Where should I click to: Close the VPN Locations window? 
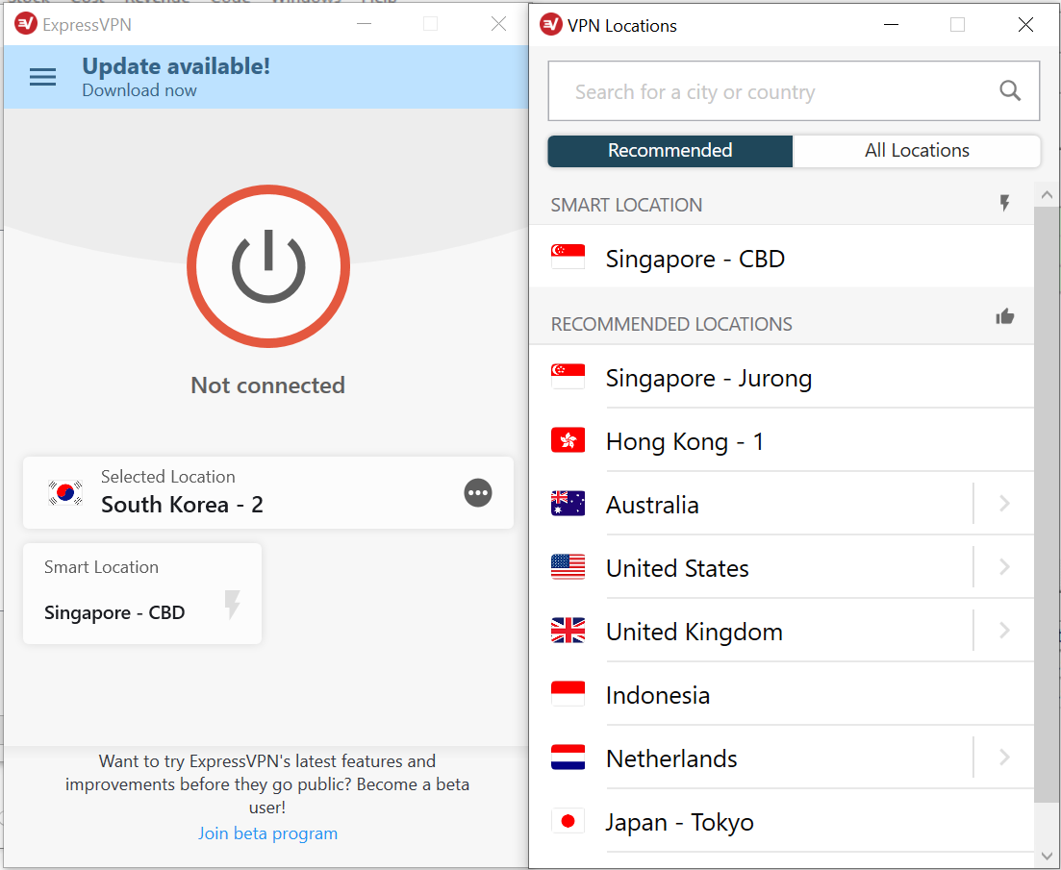point(1025,25)
